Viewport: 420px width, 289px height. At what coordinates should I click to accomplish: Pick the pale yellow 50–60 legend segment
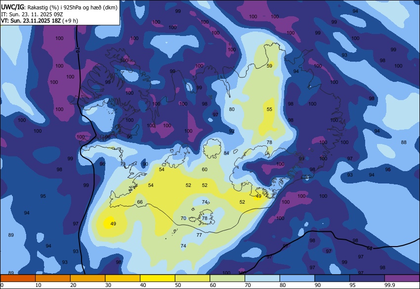tap(192, 278)
